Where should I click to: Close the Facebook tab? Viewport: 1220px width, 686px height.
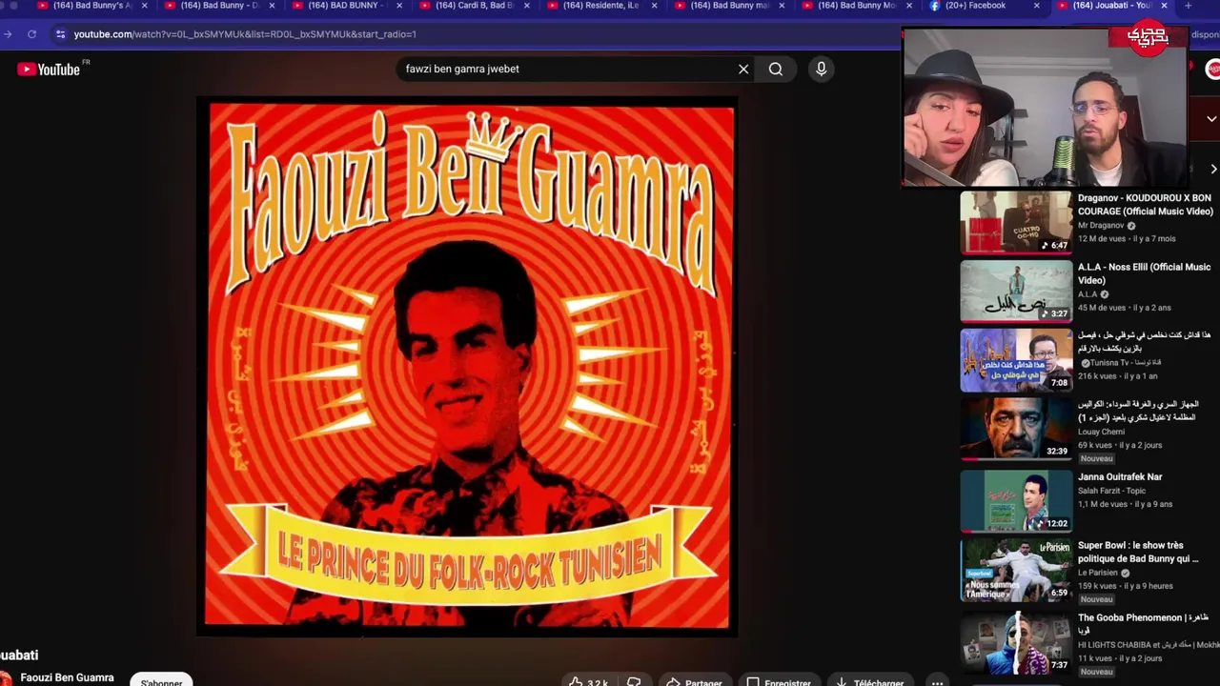[x=1036, y=6]
